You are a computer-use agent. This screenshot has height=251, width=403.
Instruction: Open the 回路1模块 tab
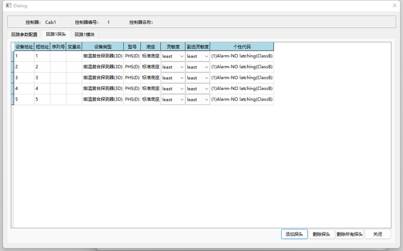coord(84,34)
